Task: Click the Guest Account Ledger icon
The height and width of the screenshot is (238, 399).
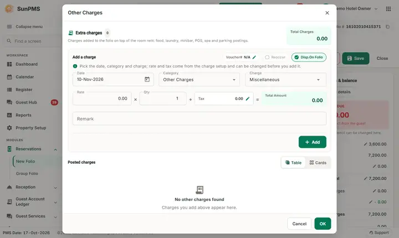Action: (9, 201)
